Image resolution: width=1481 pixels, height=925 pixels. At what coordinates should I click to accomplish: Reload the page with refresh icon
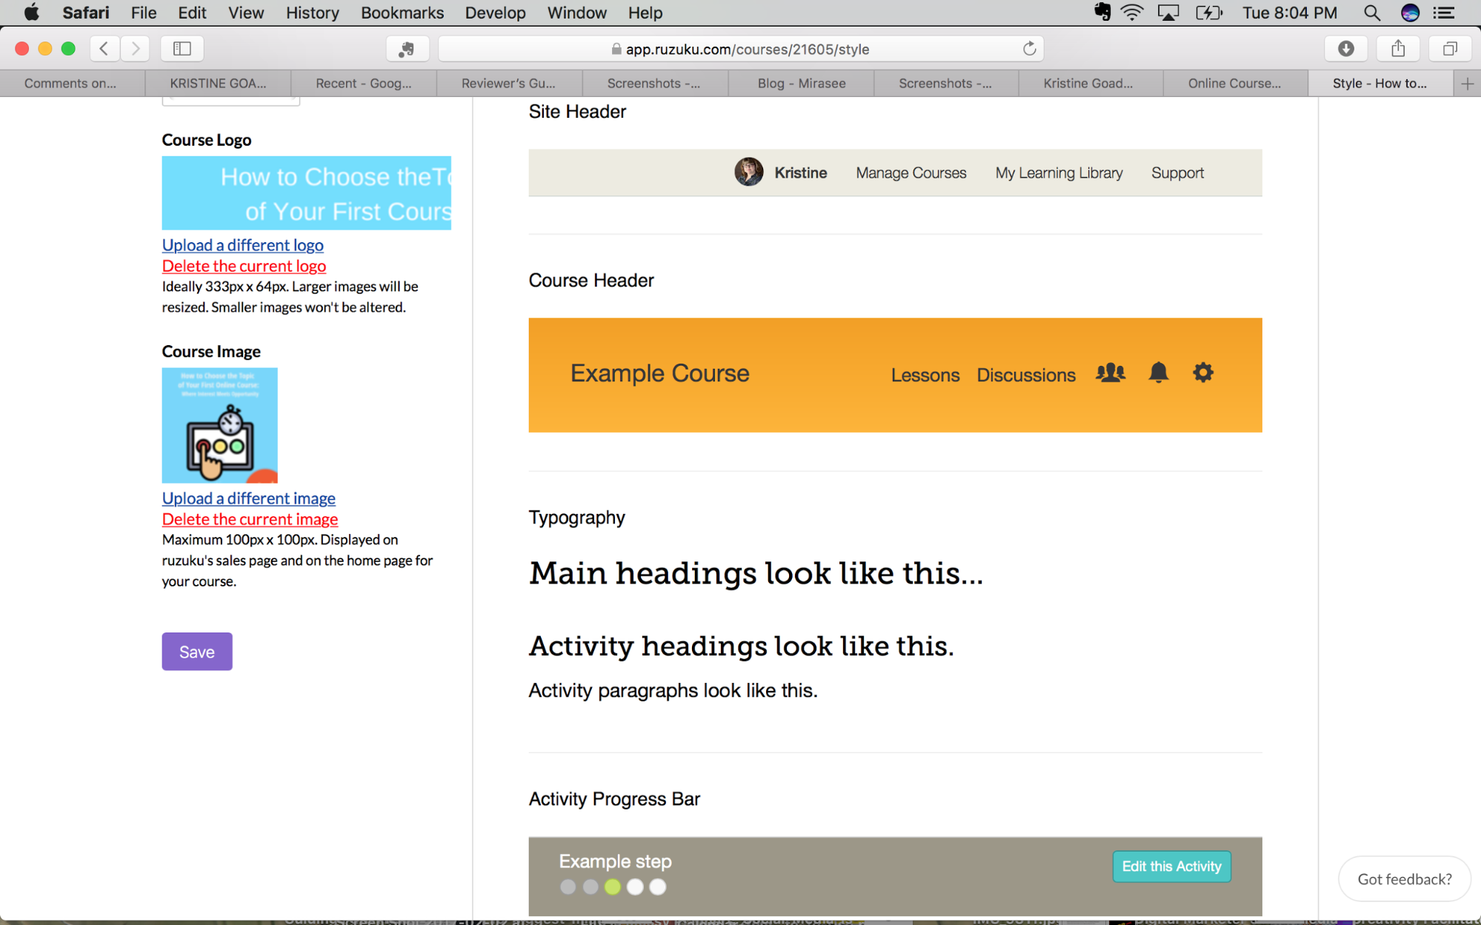click(1029, 49)
